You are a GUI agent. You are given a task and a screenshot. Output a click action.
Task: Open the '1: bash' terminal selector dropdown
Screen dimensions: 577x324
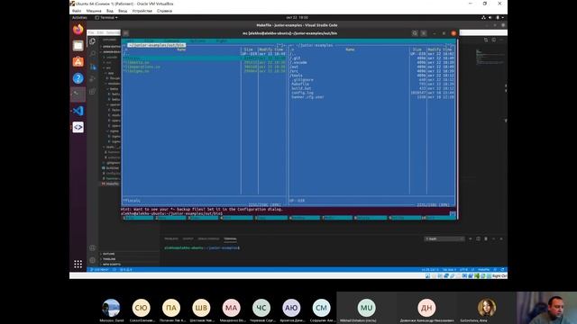tap(444, 238)
